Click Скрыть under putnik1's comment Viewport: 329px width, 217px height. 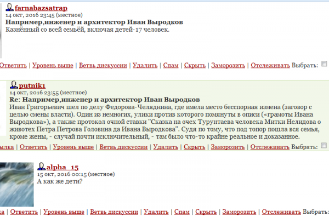(194, 147)
